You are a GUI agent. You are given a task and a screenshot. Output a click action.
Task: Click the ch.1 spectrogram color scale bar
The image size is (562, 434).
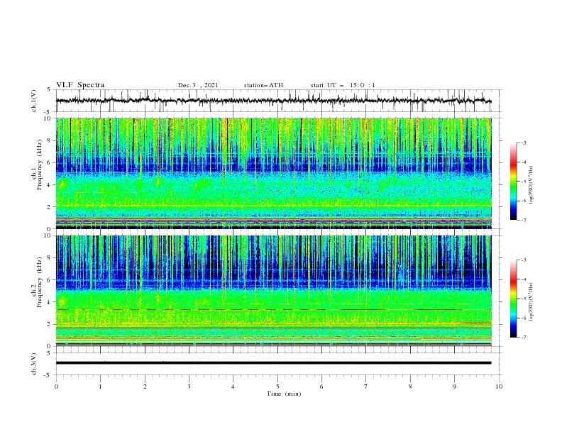[x=513, y=182]
